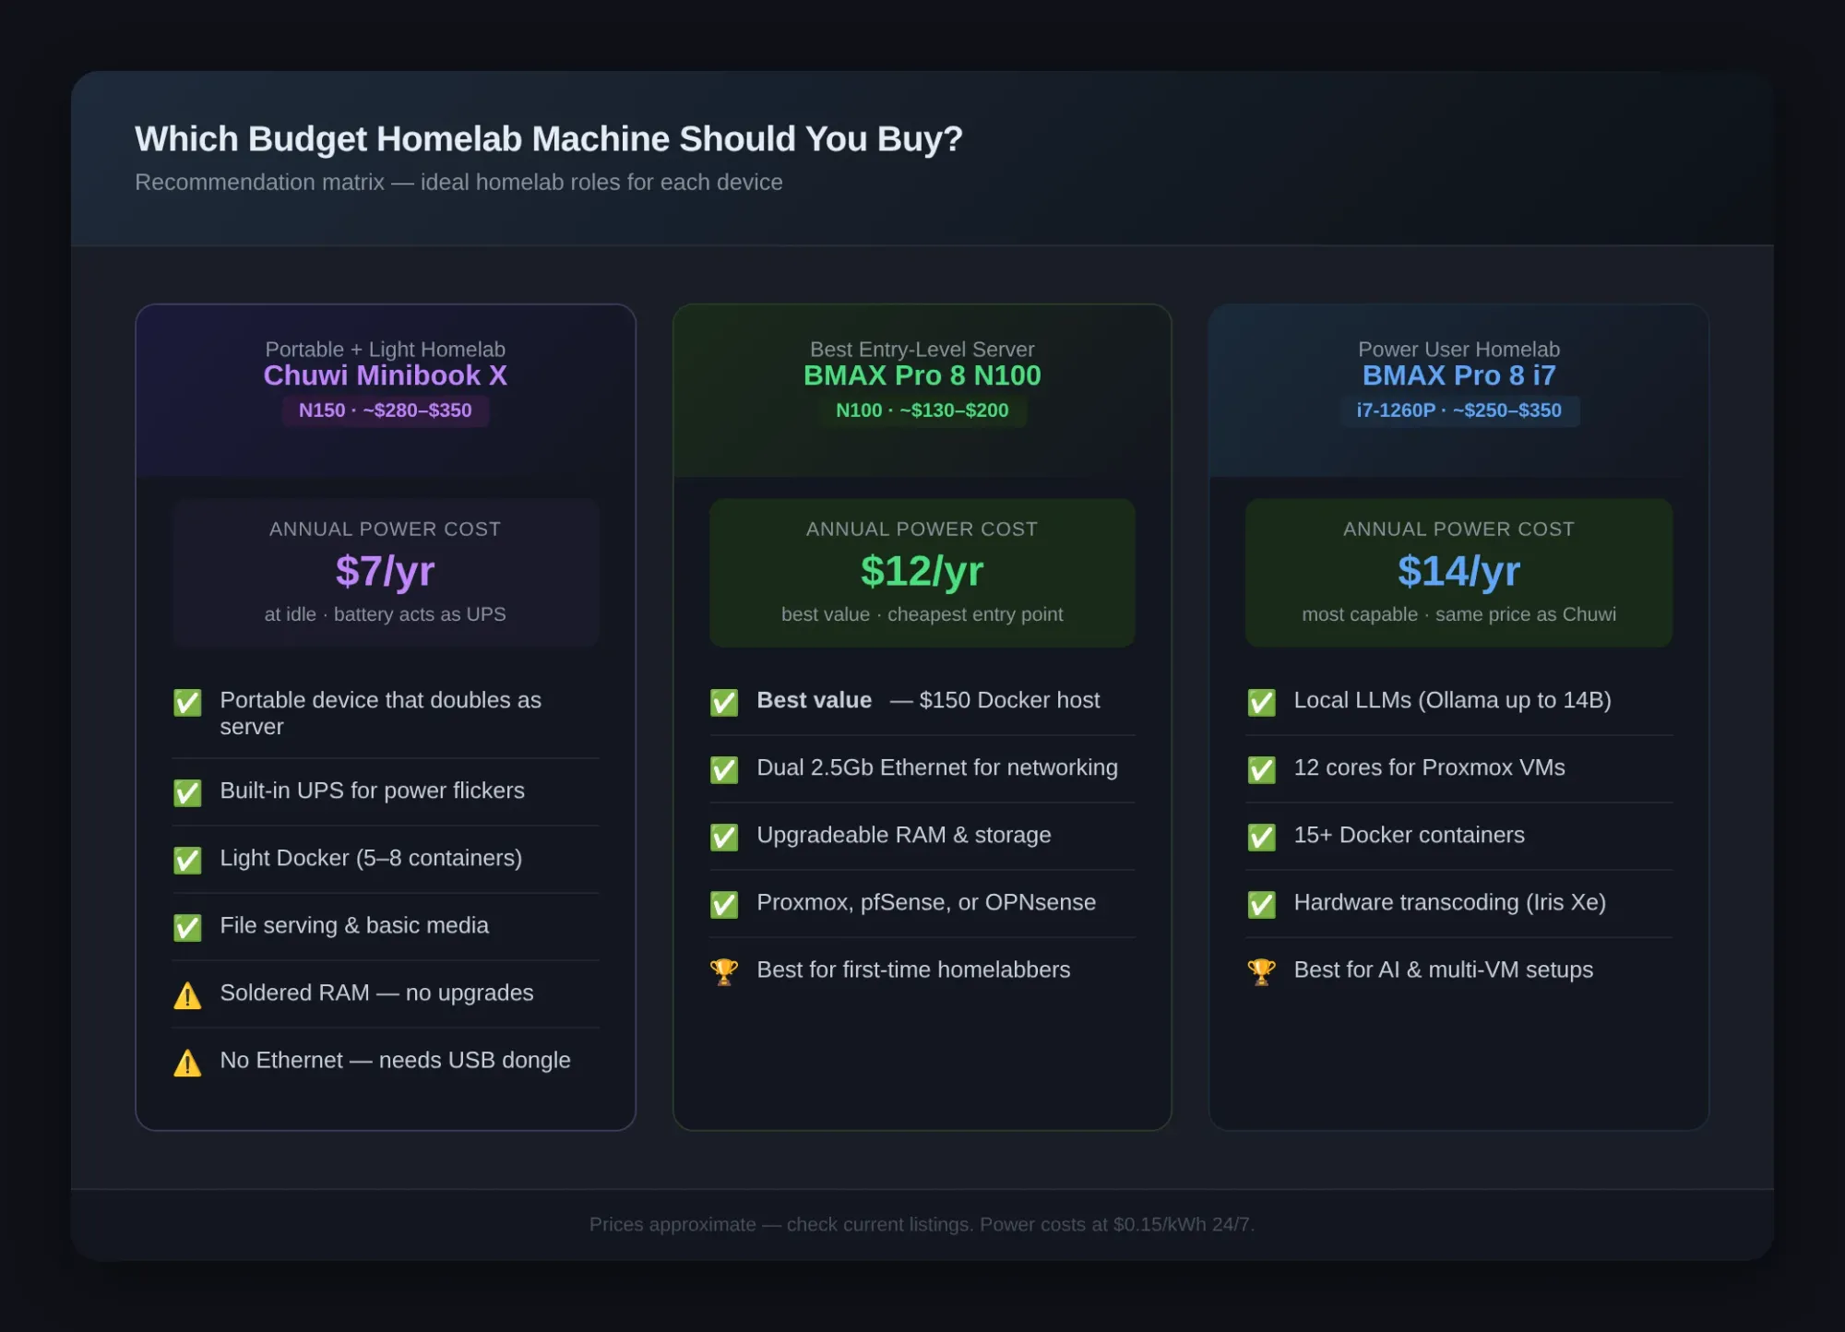Click the trophy icon beside 'Best for AI & multi-VM setups'

[1261, 971]
